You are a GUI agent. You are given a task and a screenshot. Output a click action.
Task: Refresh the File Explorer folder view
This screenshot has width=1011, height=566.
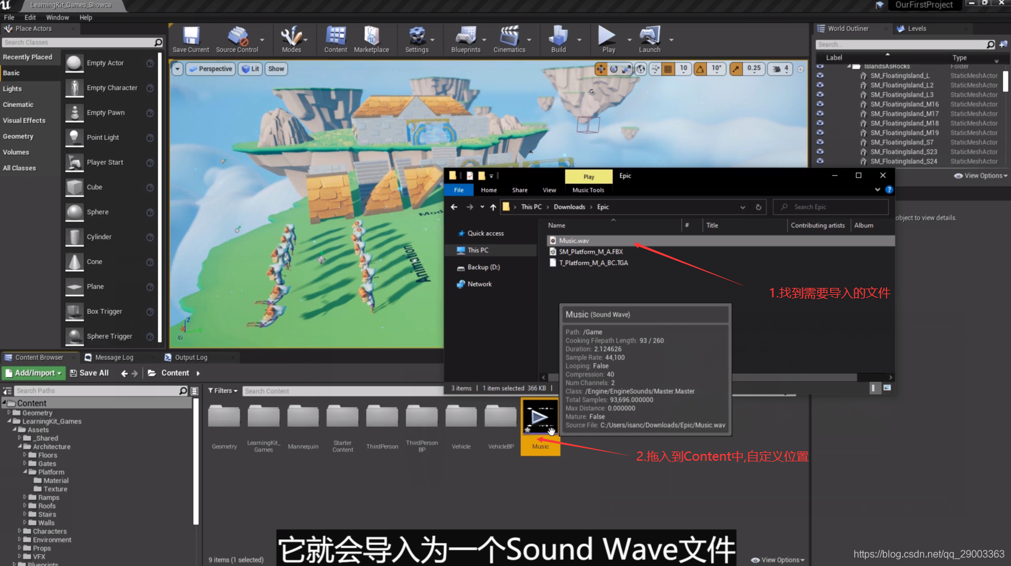(x=758, y=207)
